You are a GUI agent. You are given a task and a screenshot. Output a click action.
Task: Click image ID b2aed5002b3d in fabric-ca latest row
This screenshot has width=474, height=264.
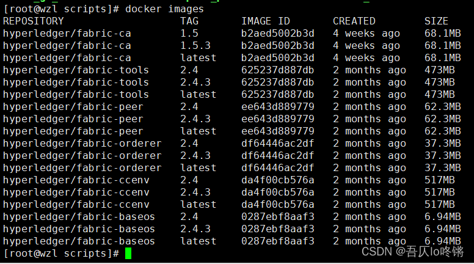277,58
